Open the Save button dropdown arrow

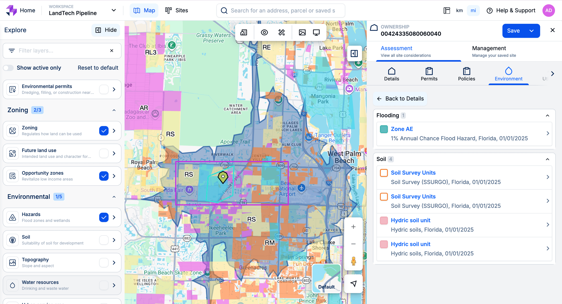(531, 31)
